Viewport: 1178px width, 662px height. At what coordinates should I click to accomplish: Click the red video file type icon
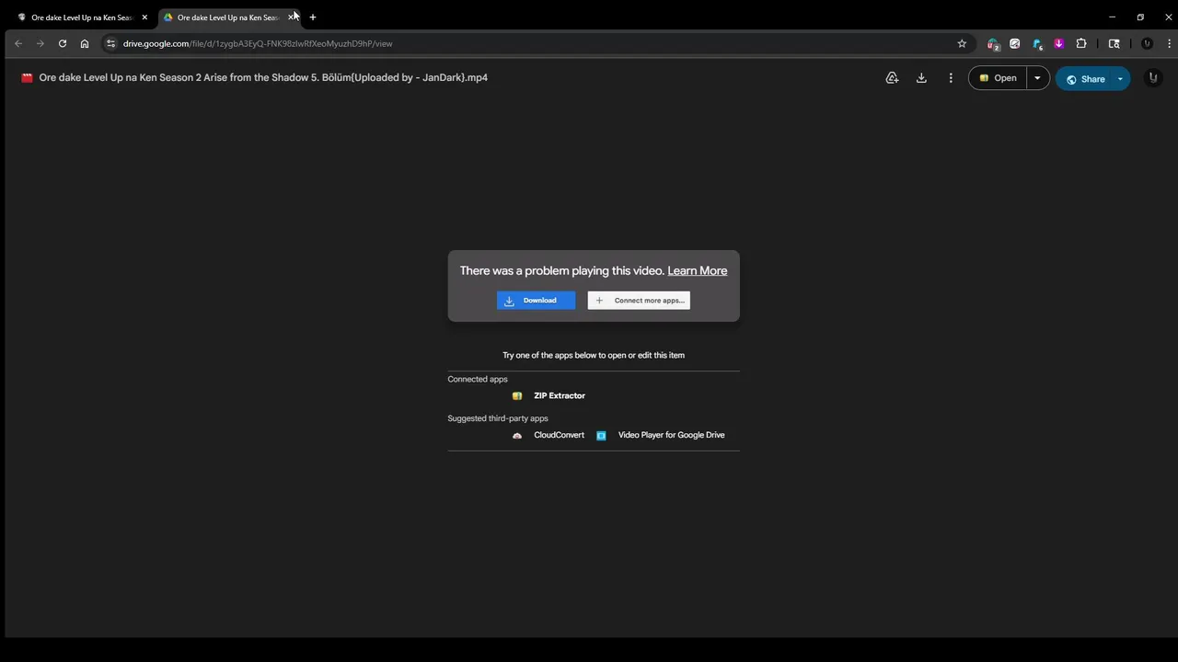tap(27, 78)
